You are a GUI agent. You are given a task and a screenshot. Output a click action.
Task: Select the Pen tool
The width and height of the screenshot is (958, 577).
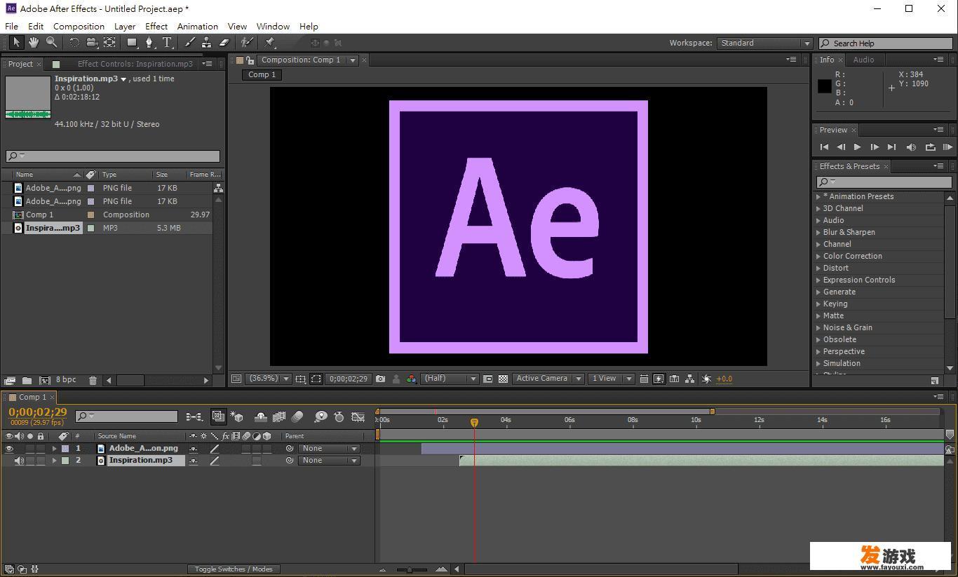tap(149, 43)
